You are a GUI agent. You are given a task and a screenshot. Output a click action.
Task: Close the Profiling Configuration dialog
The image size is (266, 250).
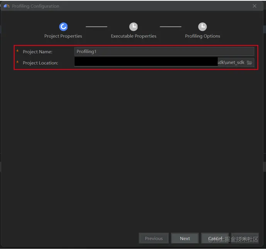254,6
